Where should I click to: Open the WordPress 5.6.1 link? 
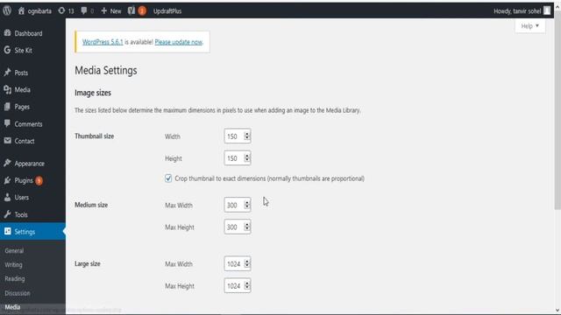point(103,42)
